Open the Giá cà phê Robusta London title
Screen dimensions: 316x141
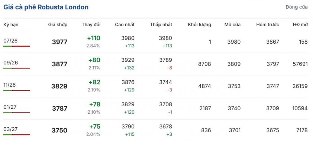click(46, 7)
